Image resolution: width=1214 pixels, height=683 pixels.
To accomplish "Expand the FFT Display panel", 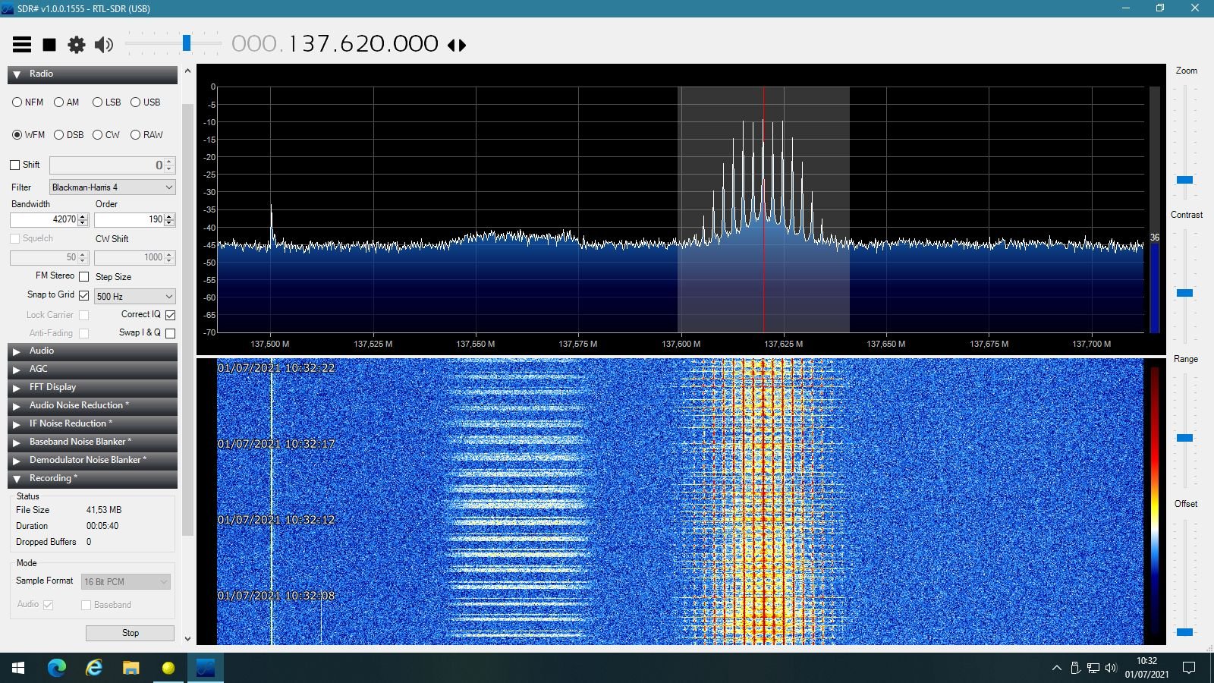I will pyautogui.click(x=93, y=388).
